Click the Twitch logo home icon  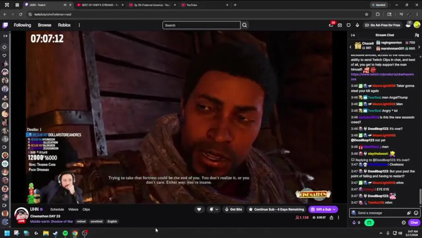point(5,25)
